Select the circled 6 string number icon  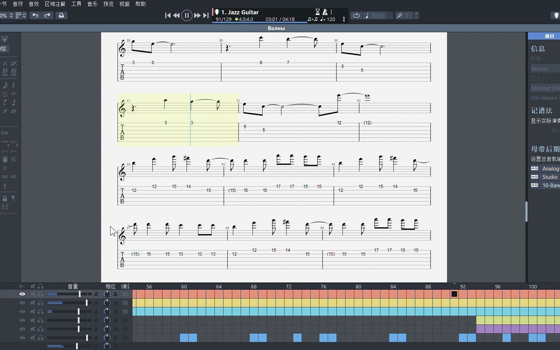coord(14,159)
